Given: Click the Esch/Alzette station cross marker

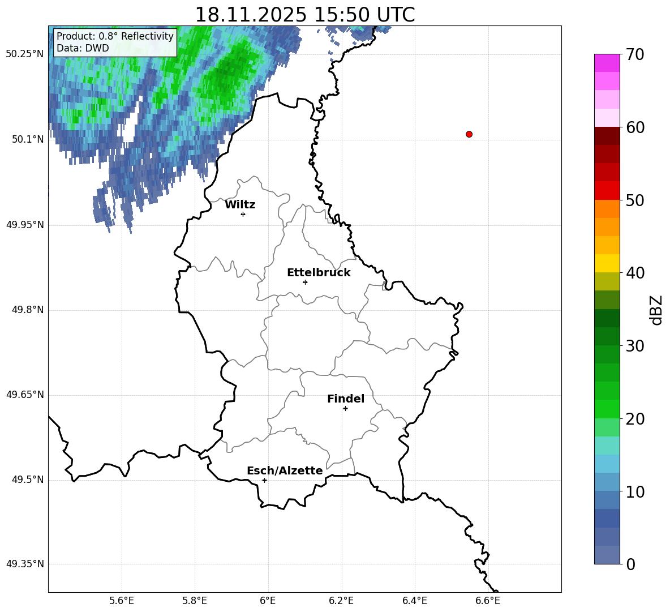Looking at the screenshot, I should pos(264,480).
